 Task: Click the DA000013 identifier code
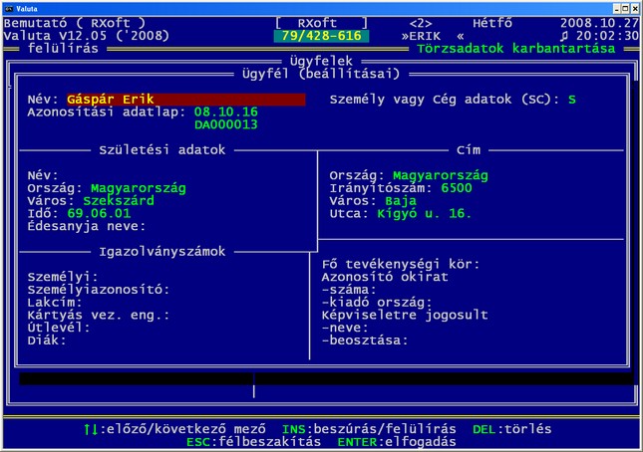click(x=226, y=125)
